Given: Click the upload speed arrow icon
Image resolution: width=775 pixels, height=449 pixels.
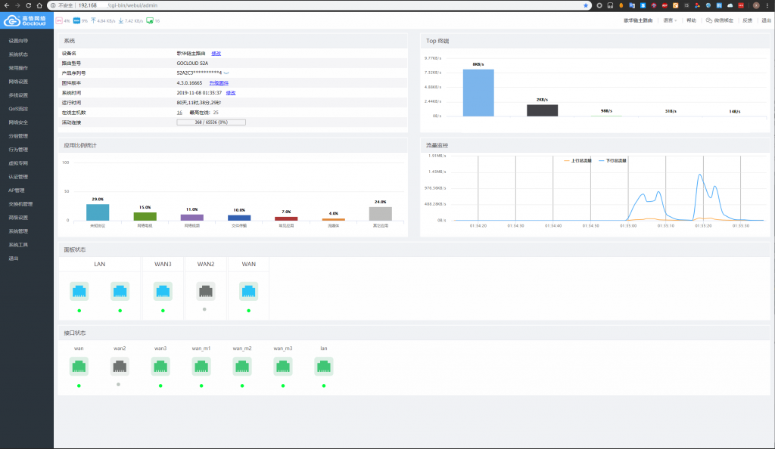Looking at the screenshot, I should (x=93, y=20).
